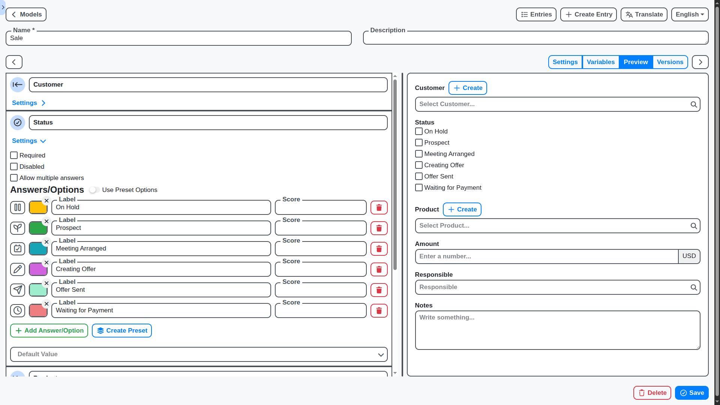Open the Versions tab

coord(670,62)
